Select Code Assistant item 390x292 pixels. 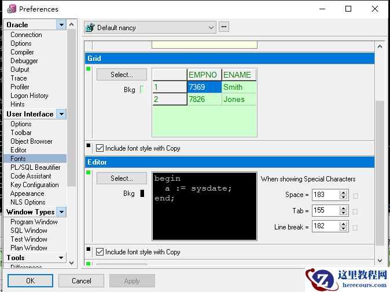click(x=31, y=176)
